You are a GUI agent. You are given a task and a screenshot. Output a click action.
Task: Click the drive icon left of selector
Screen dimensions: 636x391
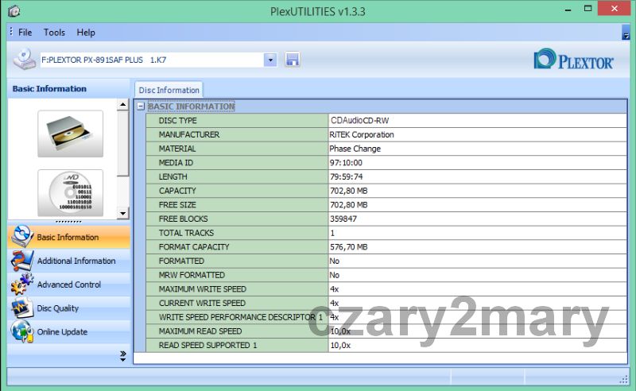point(25,60)
